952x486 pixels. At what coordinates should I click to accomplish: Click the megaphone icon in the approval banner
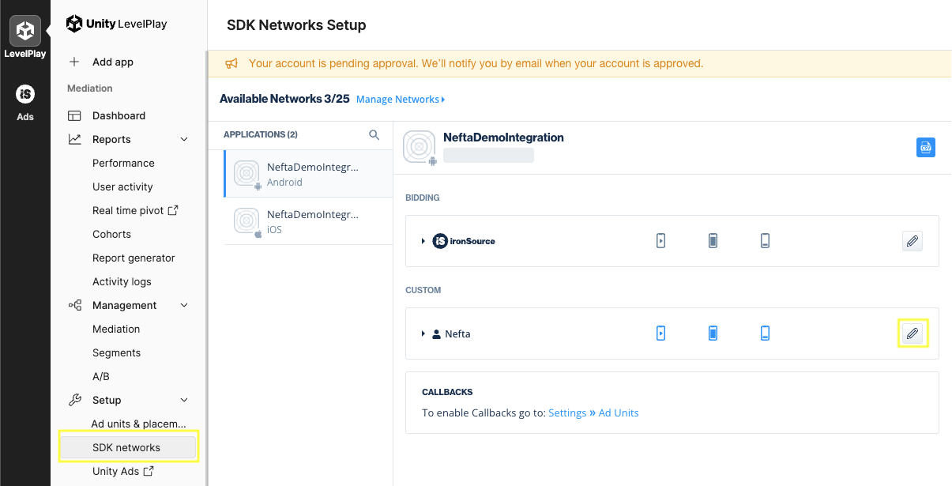click(231, 62)
